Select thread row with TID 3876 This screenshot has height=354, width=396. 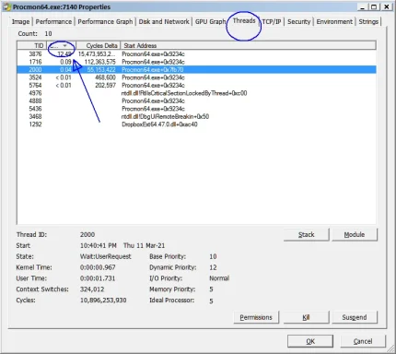click(196, 54)
